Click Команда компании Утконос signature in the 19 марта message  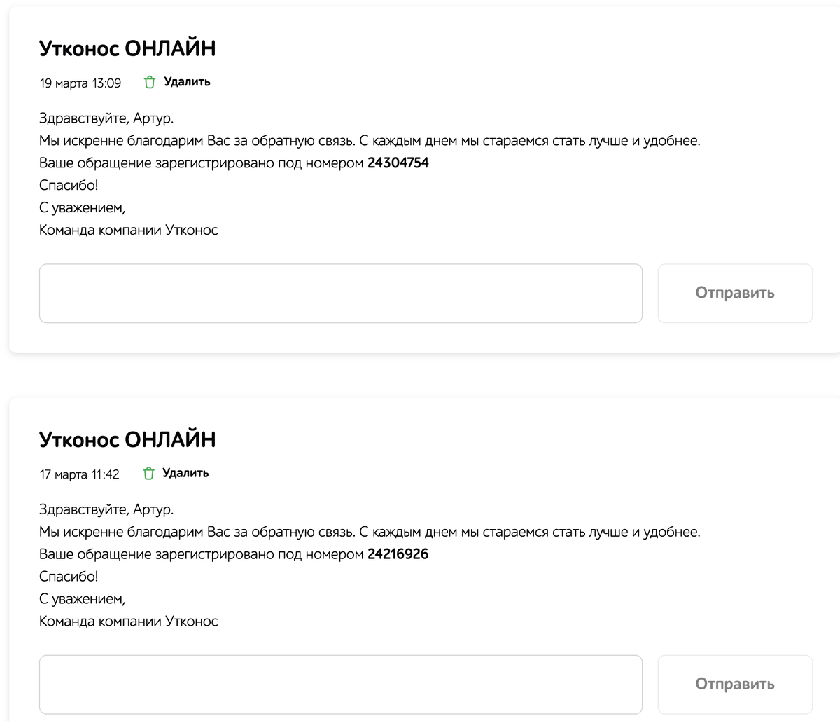[129, 230]
